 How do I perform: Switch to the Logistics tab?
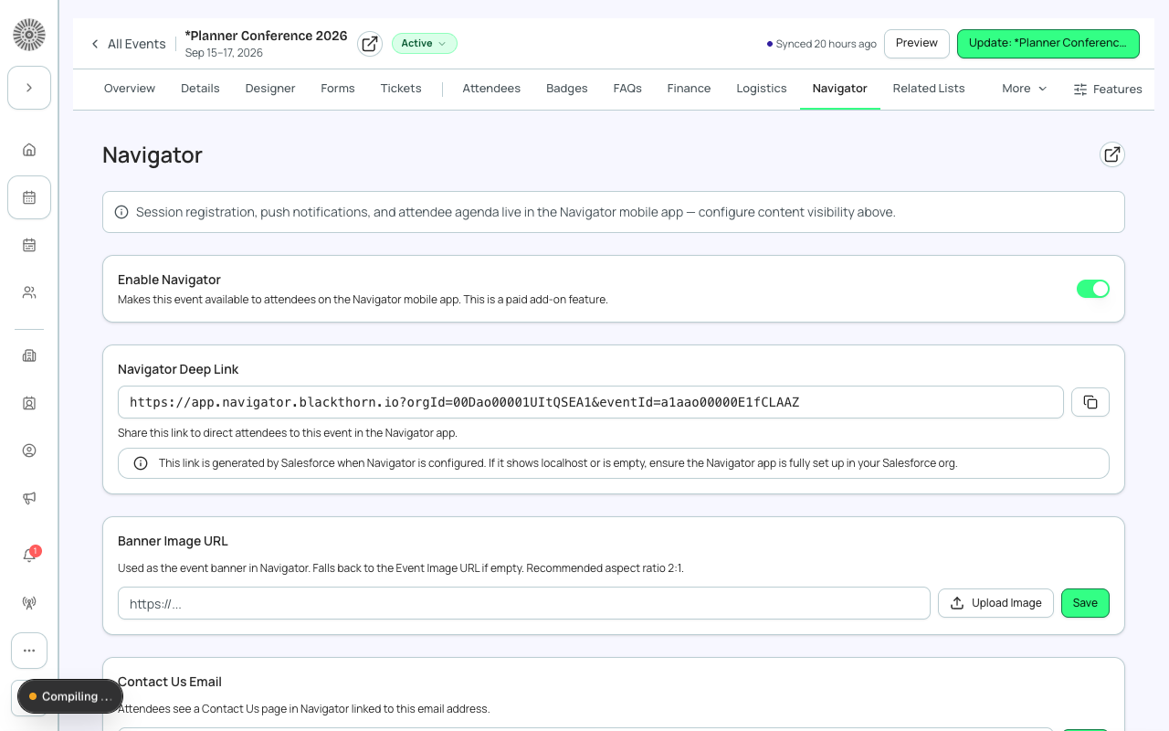coord(762,89)
